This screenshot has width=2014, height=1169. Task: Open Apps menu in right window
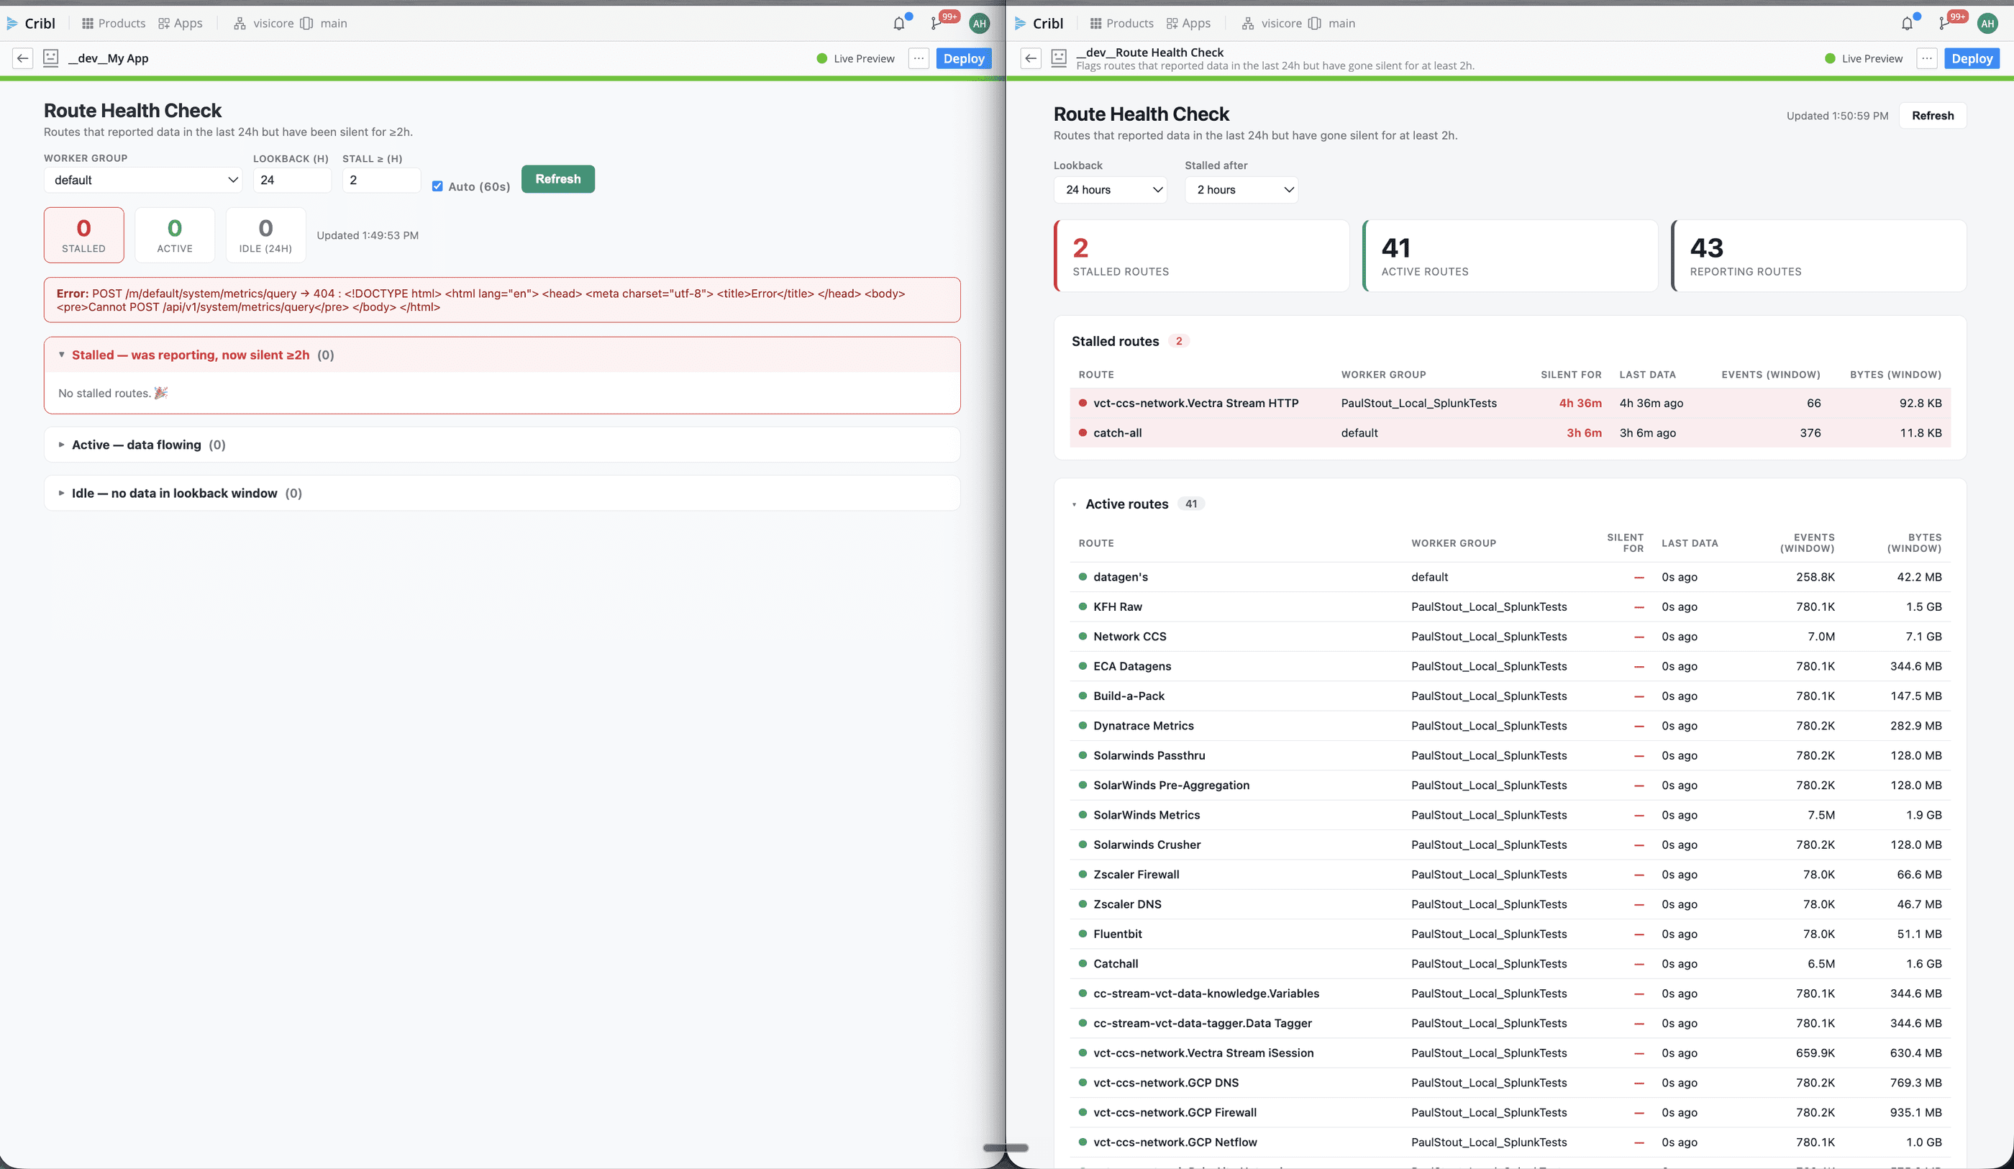1188,23
